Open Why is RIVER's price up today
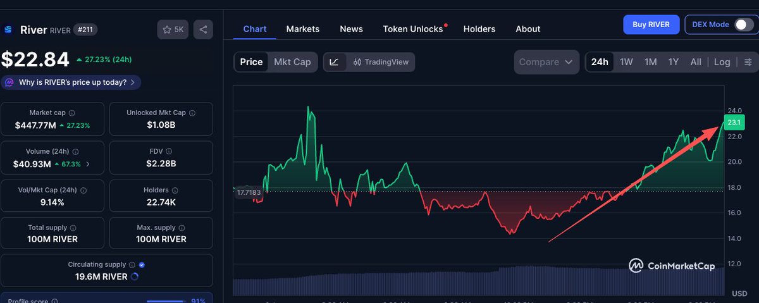Image resolution: width=759 pixels, height=303 pixels. click(71, 82)
